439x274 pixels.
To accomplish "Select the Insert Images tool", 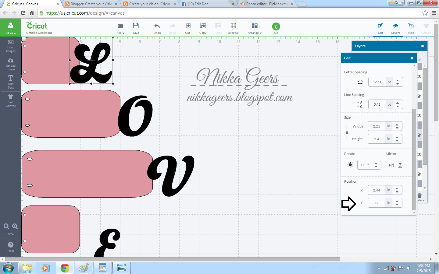I will coord(10,46).
